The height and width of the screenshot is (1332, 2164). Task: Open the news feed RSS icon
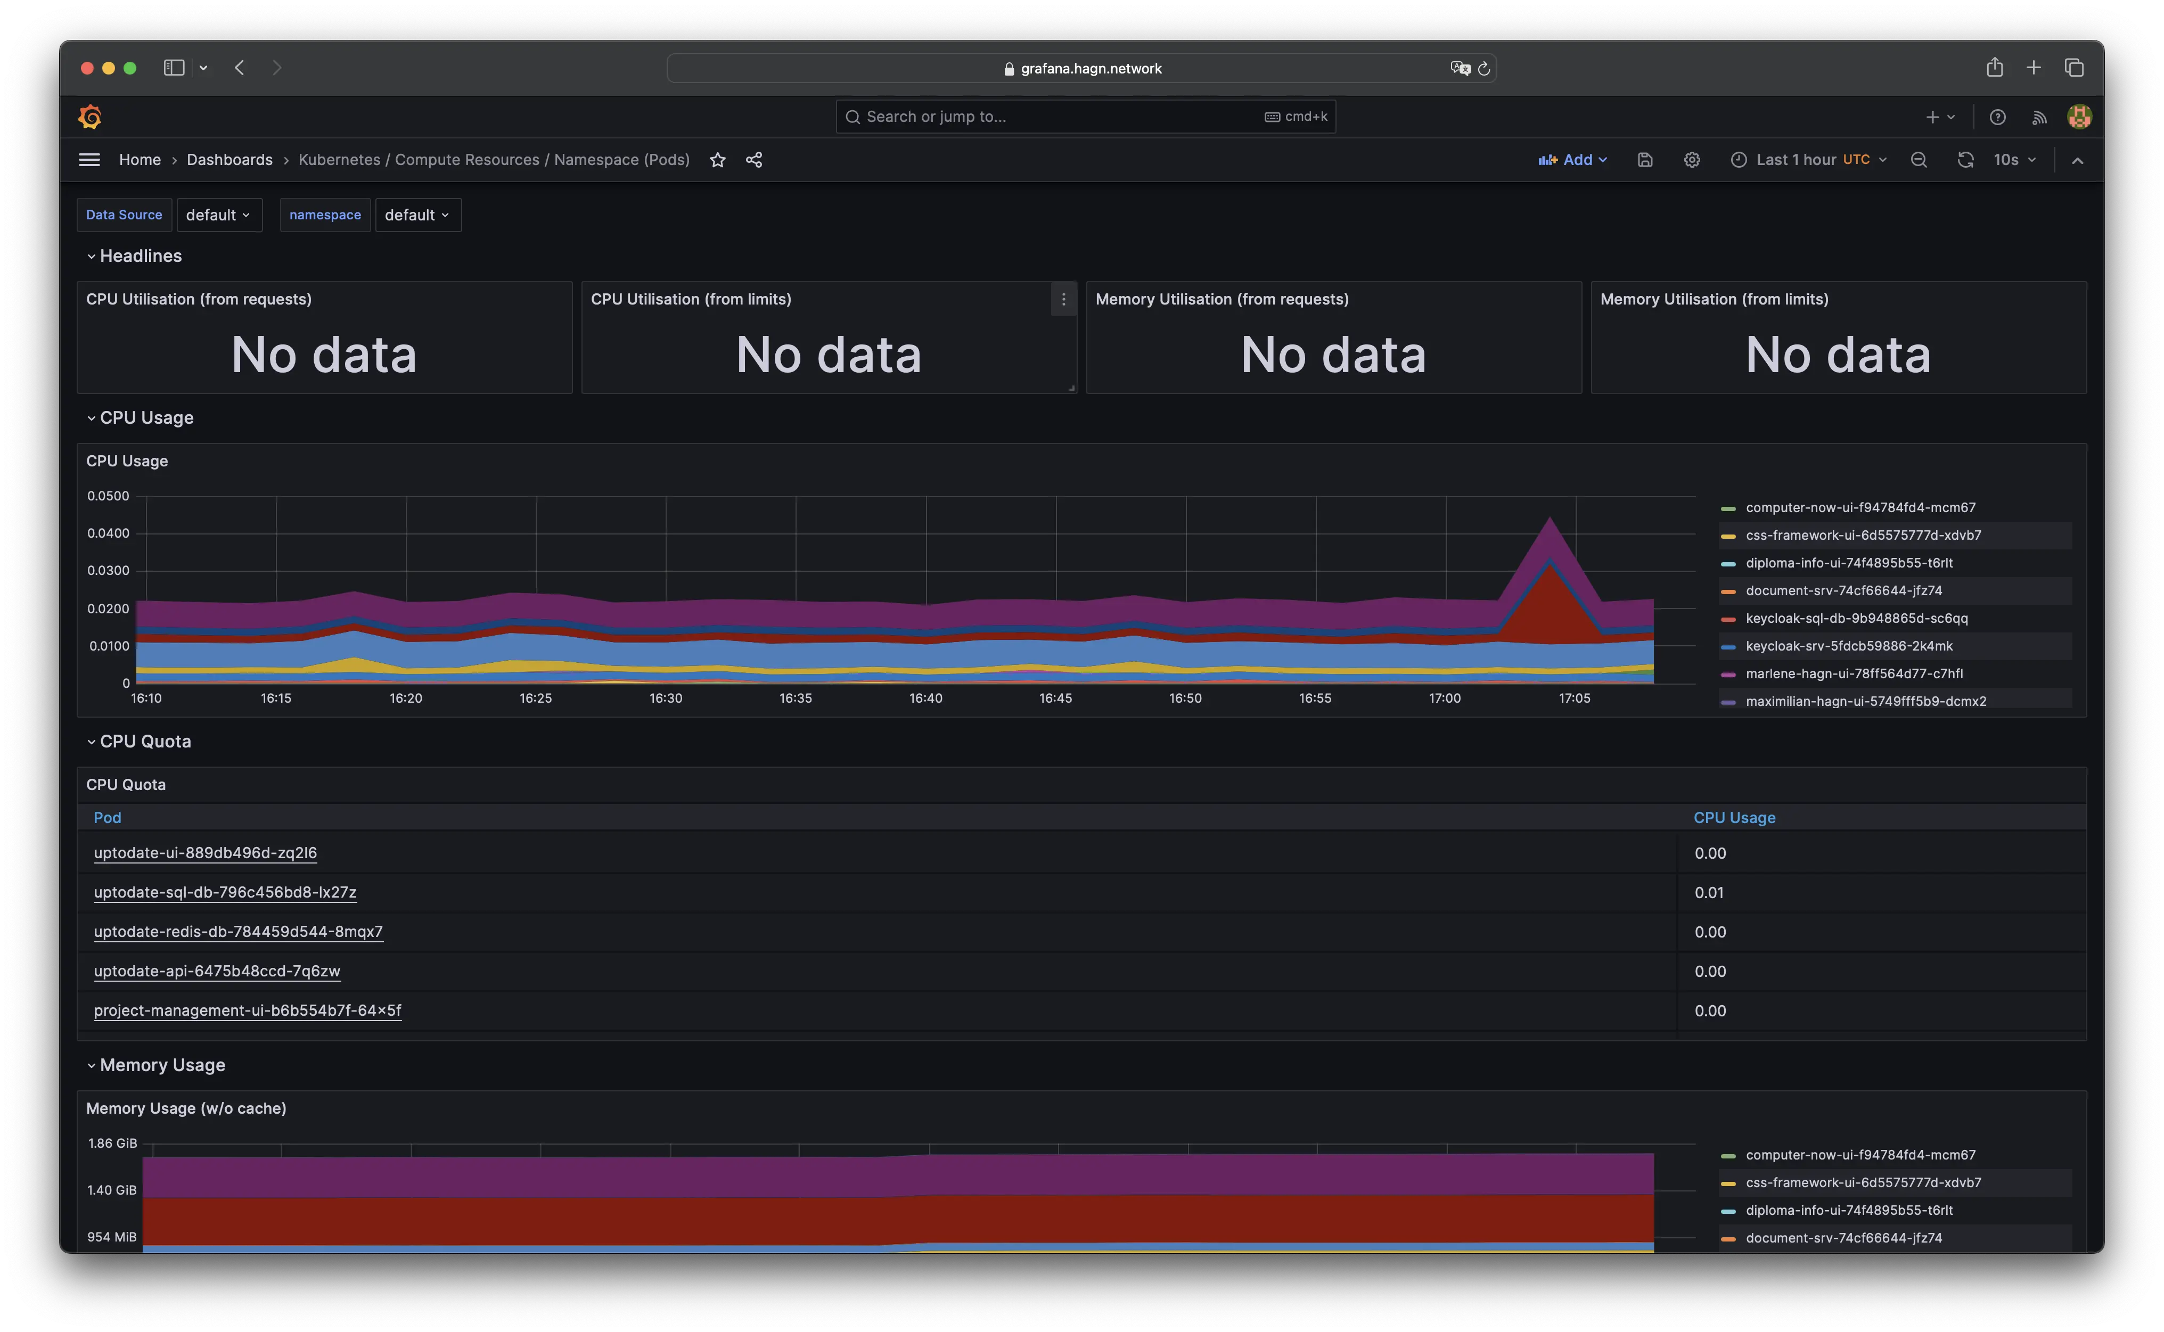[2039, 116]
